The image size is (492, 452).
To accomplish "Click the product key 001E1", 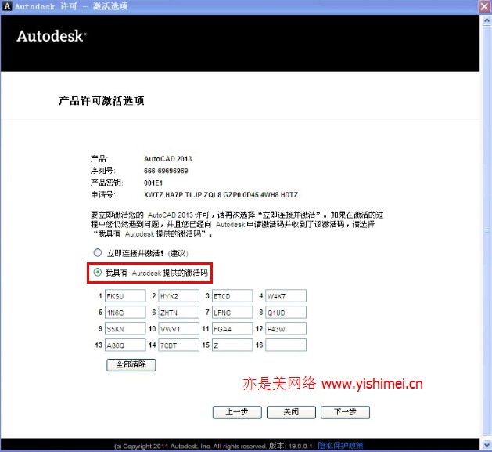I will [x=153, y=183].
